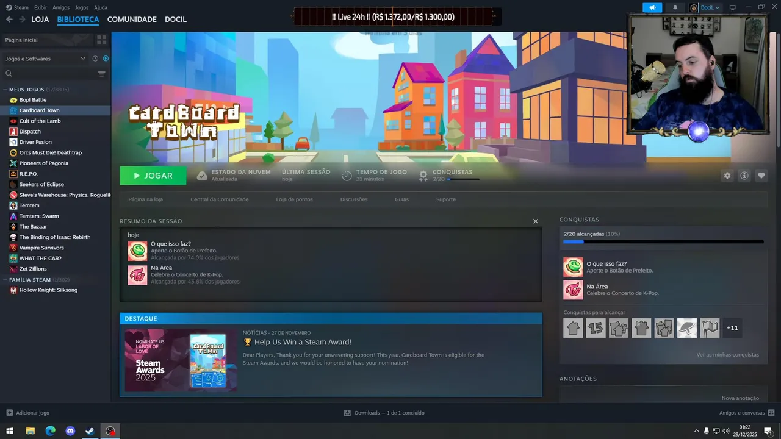Open Central da Comunidade link
The image size is (781, 439).
220,199
